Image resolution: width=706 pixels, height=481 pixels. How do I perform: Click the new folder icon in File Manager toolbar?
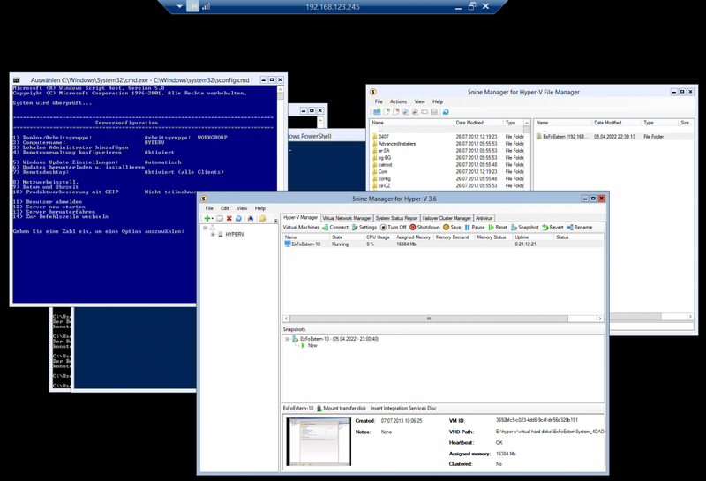tap(377, 112)
